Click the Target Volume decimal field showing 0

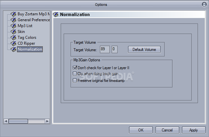pyautogui.click(x=115, y=49)
